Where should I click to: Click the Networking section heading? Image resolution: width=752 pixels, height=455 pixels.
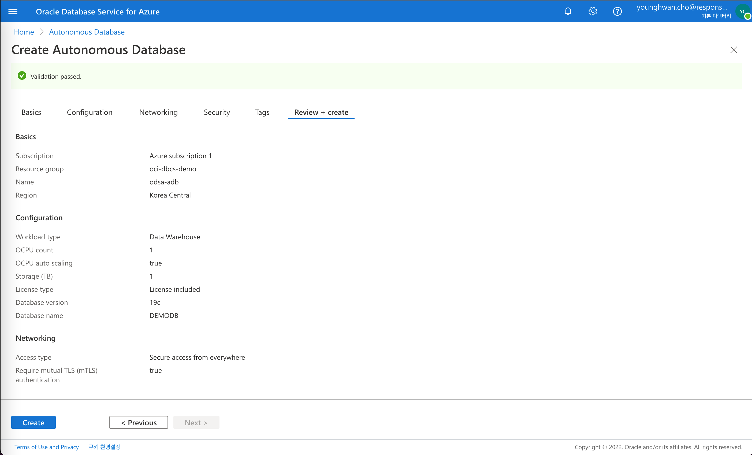click(x=35, y=338)
